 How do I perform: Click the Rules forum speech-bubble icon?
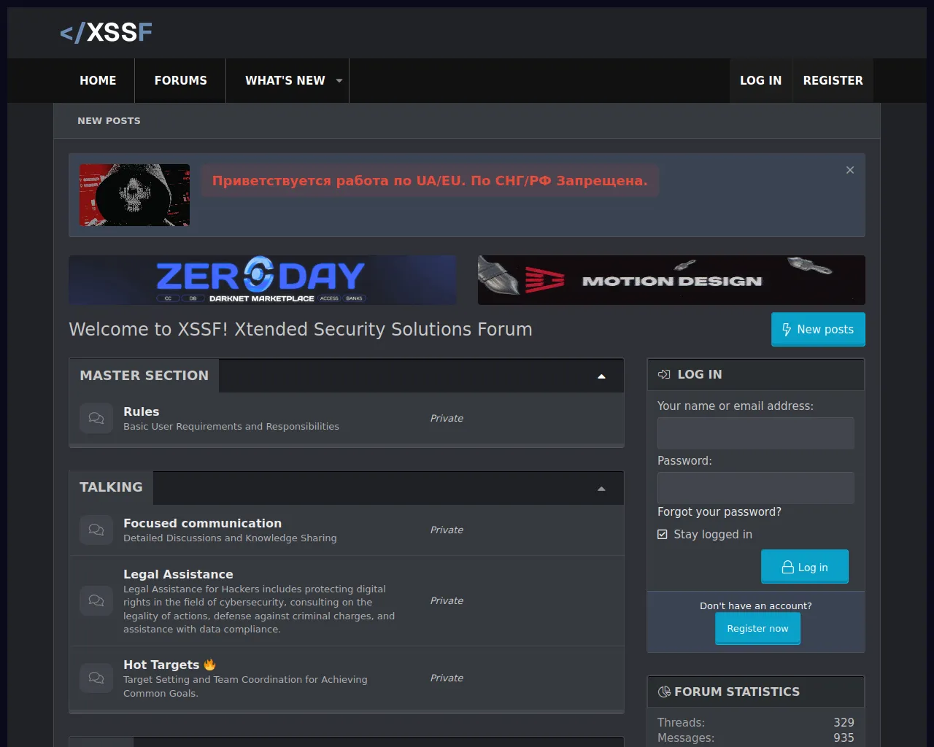[x=96, y=418]
